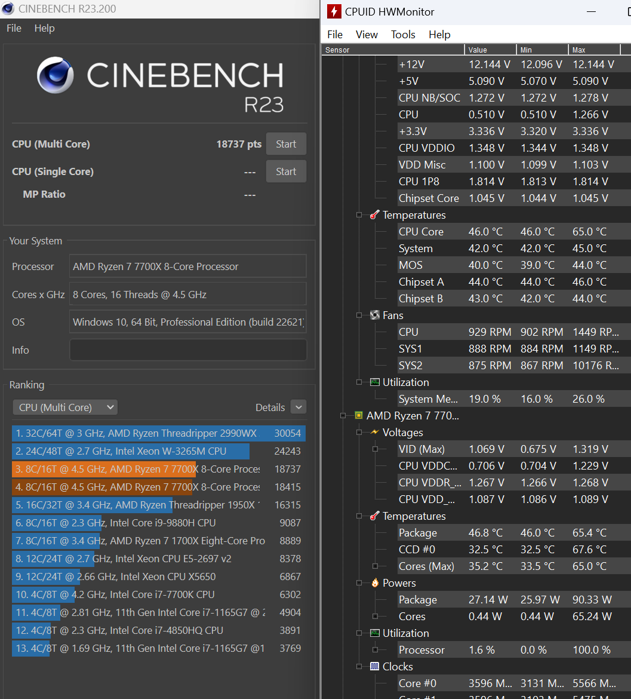Collapse the AMD Ryzen 7 tree node
This screenshot has height=699, width=631.
pyautogui.click(x=343, y=416)
